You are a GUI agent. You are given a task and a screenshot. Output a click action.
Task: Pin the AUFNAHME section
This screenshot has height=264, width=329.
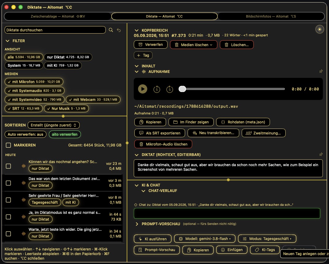tap(321, 71)
